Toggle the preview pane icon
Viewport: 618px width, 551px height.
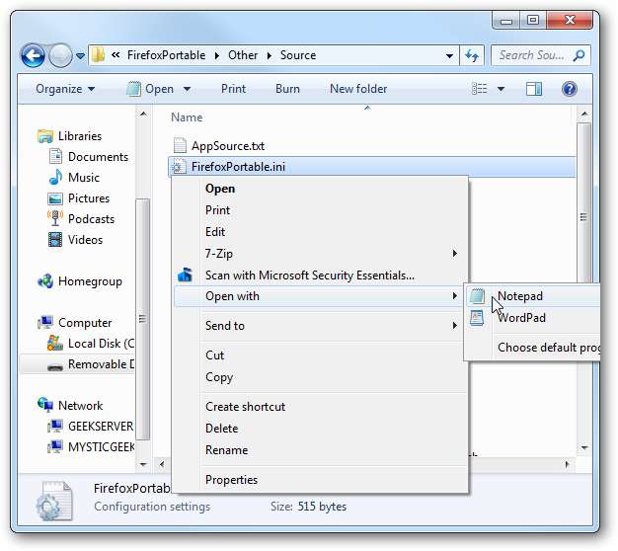(x=534, y=89)
